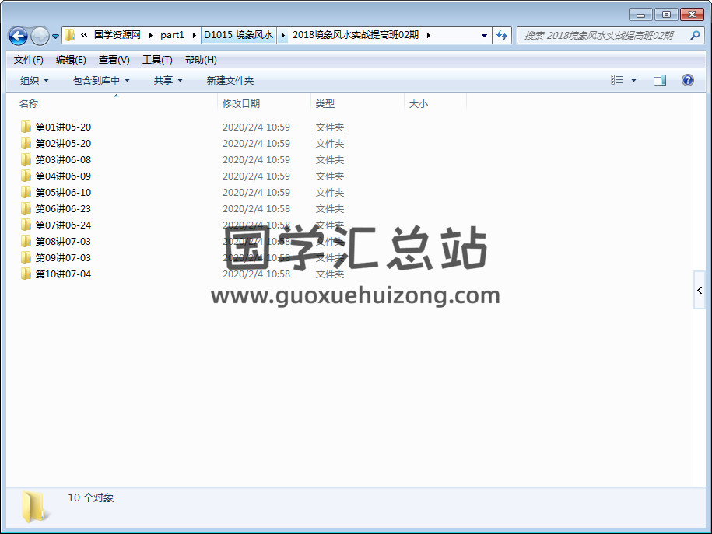Click 新建文件夹 button
This screenshot has width=712, height=534.
[x=230, y=81]
